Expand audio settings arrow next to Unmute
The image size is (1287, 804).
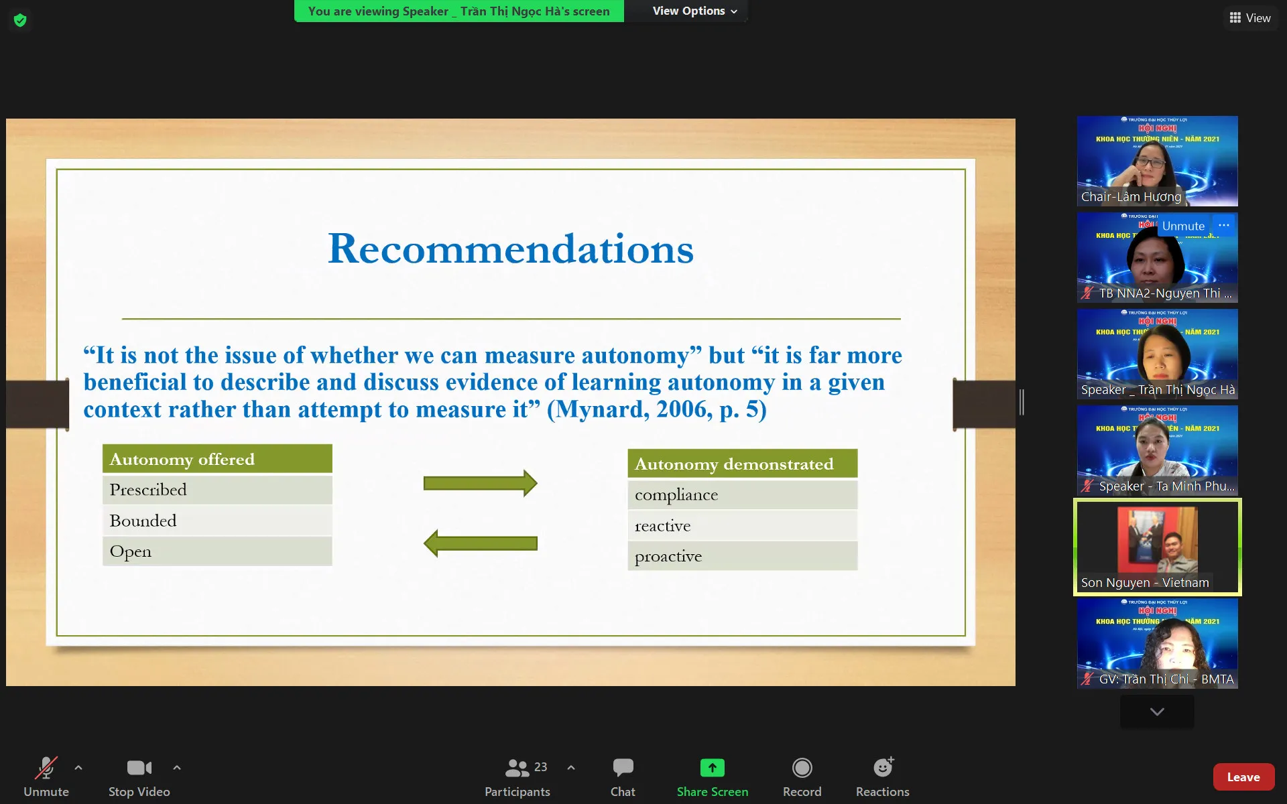[78, 768]
